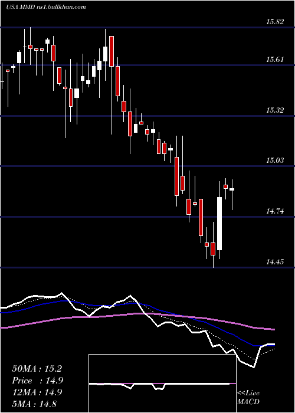Click the 12MA : 14.9 reading

point(37,392)
